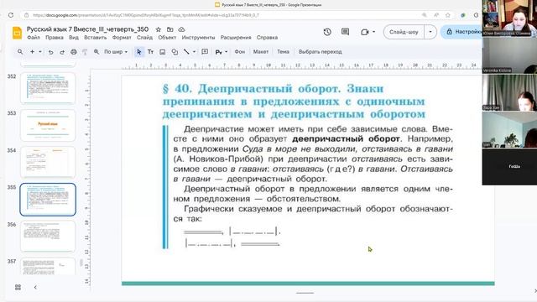Insert an image using image icon
The width and height of the screenshot is (537, 302).
pyautogui.click(x=163, y=52)
